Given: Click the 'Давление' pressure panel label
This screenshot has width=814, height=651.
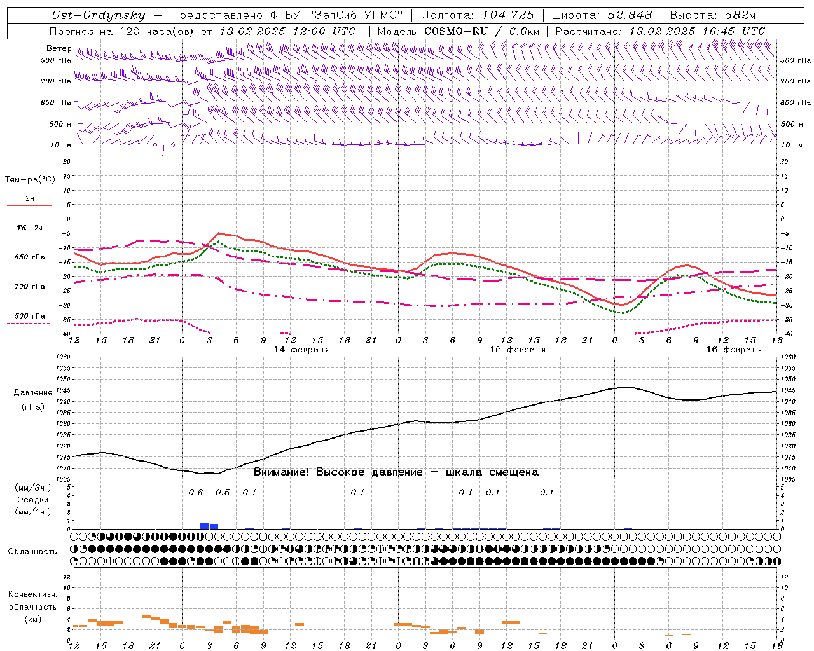Looking at the screenshot, I should tap(33, 393).
